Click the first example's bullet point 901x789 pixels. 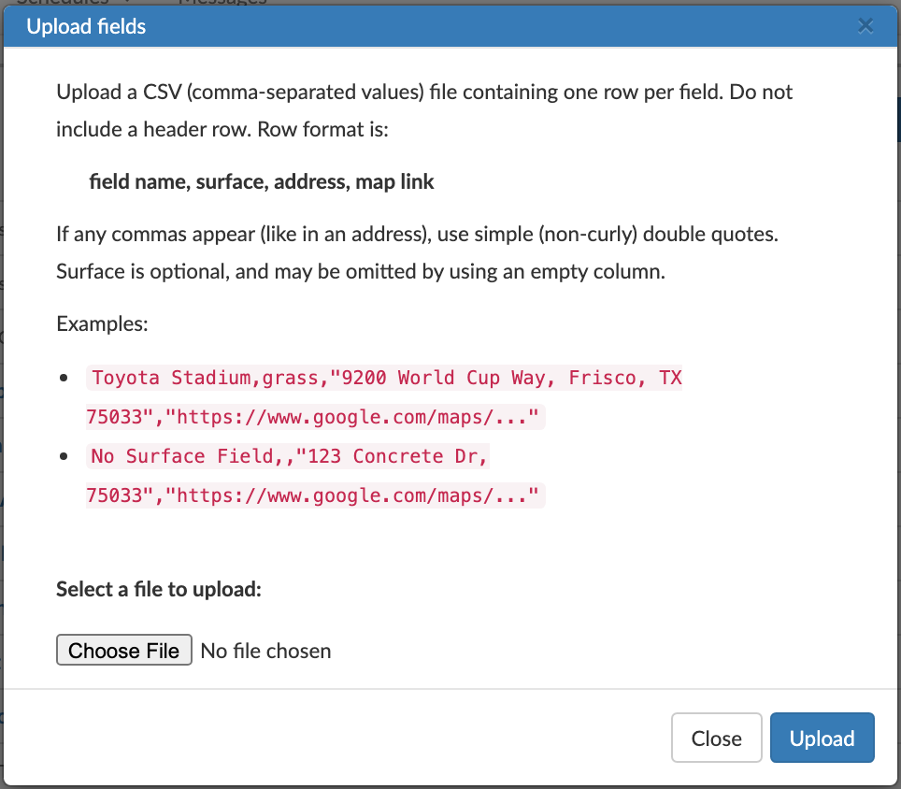64,378
